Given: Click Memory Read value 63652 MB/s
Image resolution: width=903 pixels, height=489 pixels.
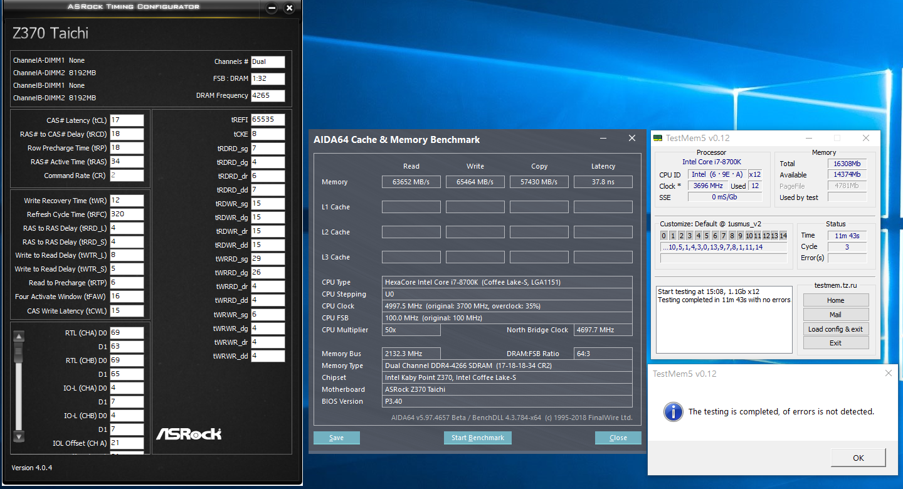Looking at the screenshot, I should coord(412,182).
